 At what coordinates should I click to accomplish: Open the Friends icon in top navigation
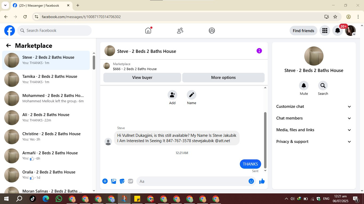(180, 31)
